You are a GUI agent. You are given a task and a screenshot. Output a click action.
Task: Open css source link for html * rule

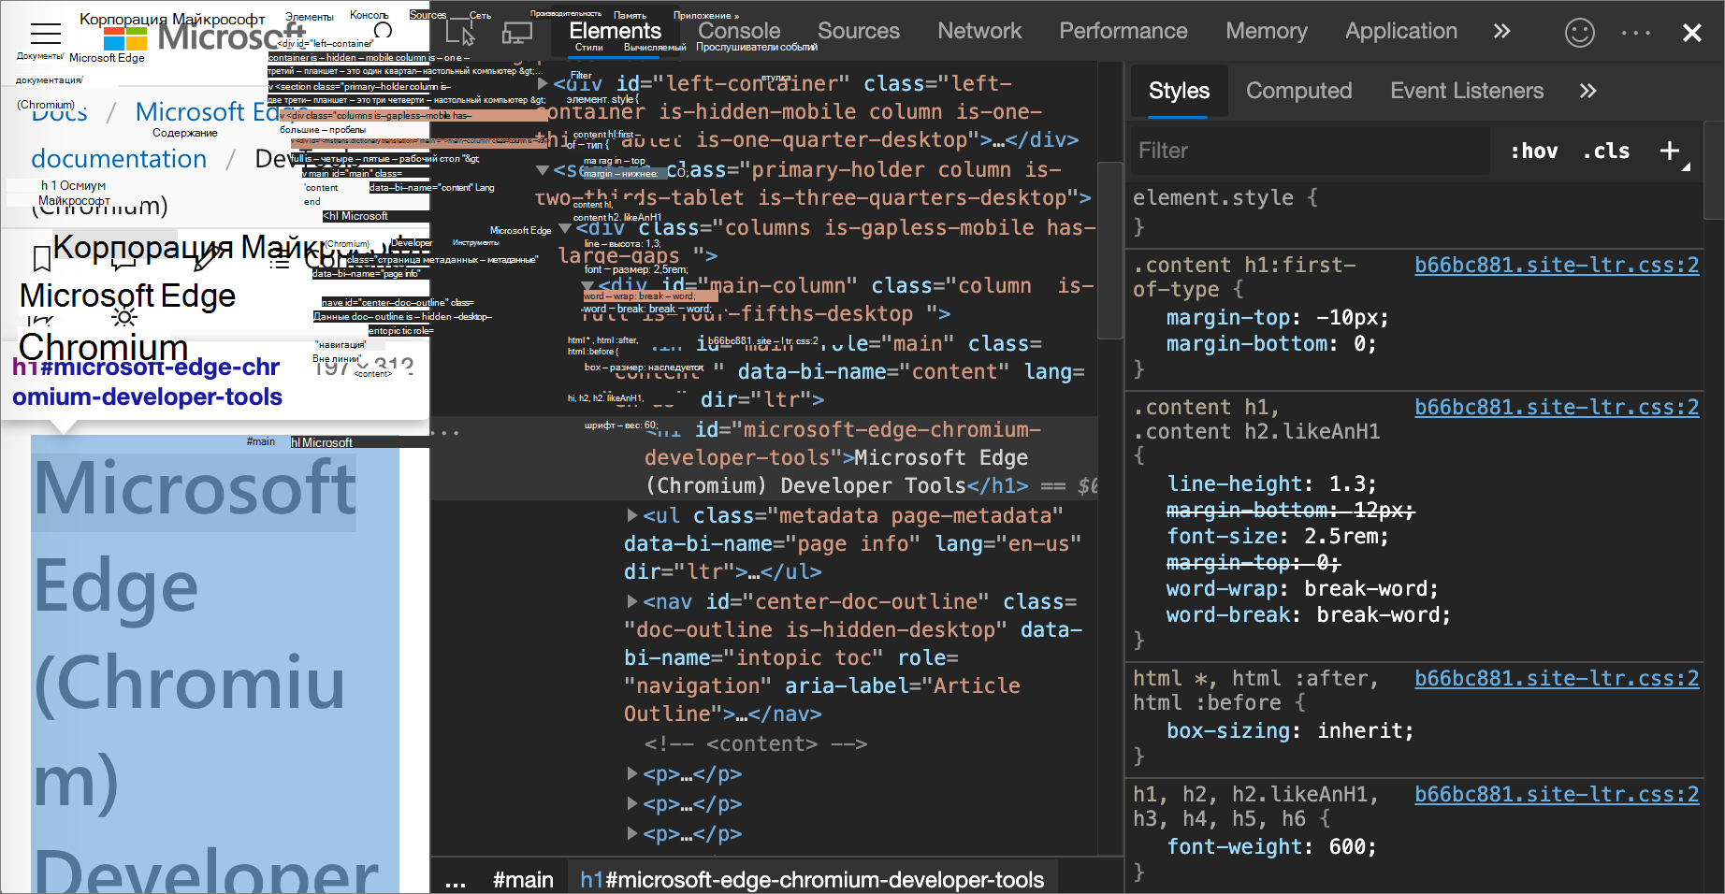point(1557,678)
